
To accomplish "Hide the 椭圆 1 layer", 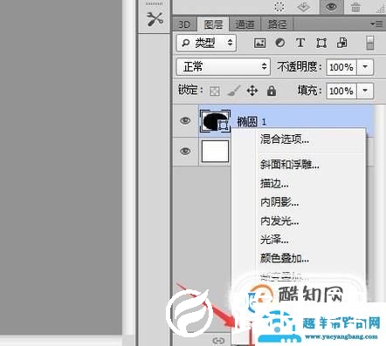I will pyautogui.click(x=185, y=120).
